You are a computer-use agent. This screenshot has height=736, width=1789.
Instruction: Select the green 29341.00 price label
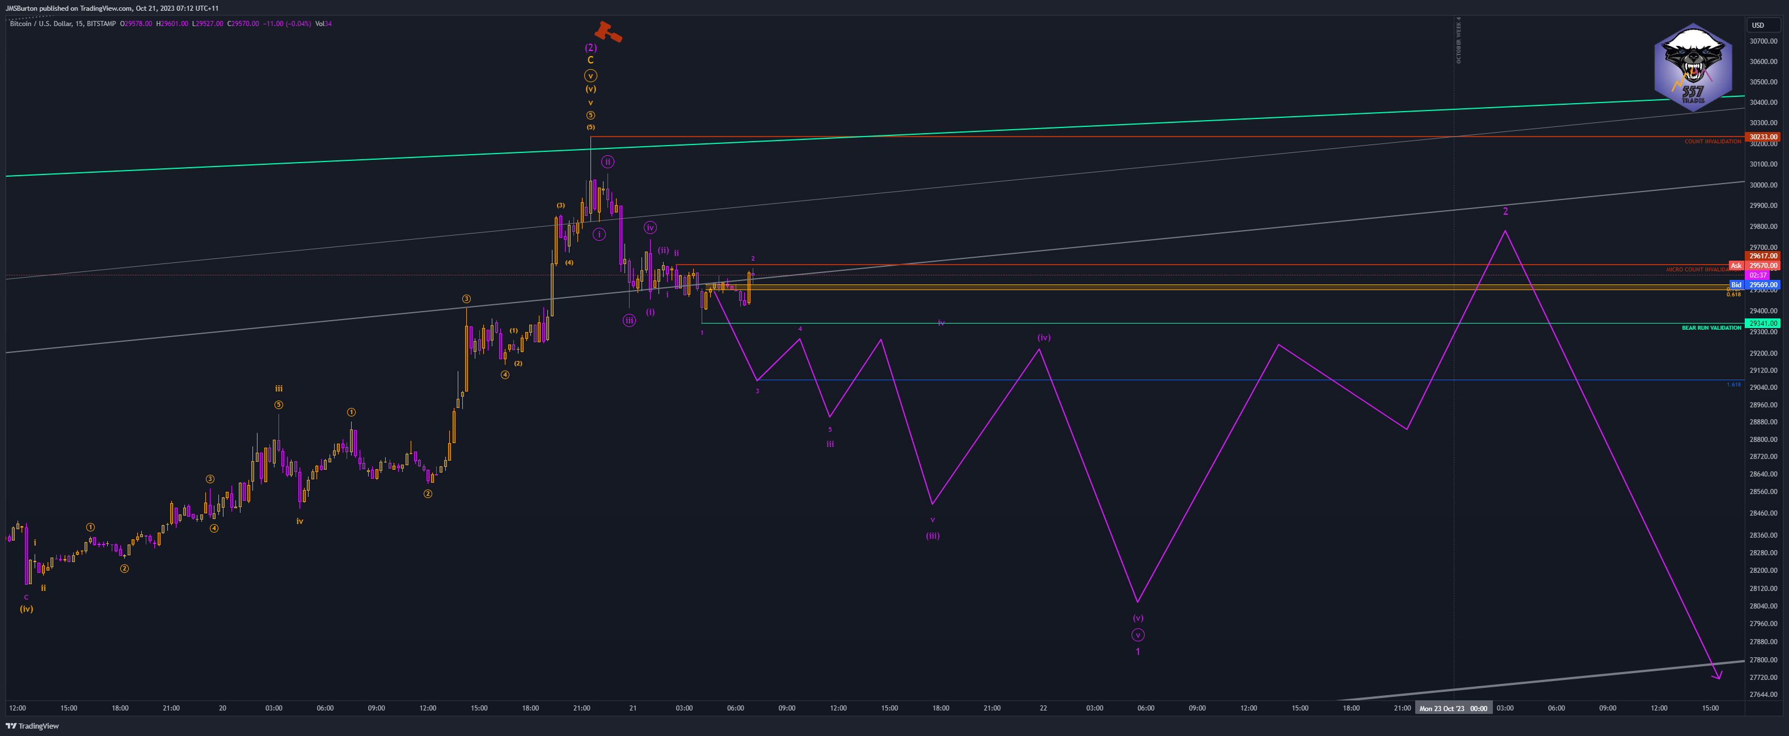[1763, 324]
